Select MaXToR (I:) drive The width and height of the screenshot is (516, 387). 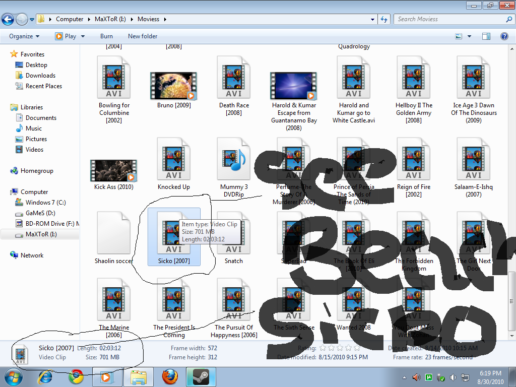(x=41, y=234)
